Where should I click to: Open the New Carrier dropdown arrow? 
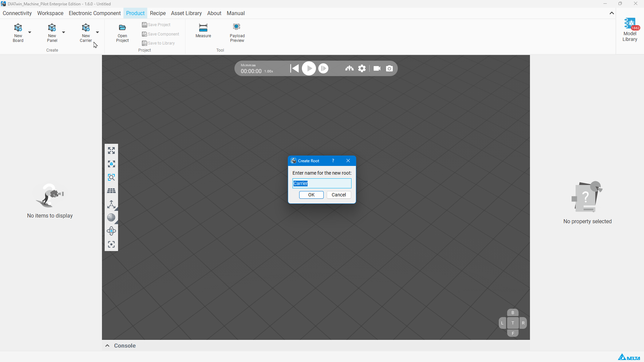point(98,33)
